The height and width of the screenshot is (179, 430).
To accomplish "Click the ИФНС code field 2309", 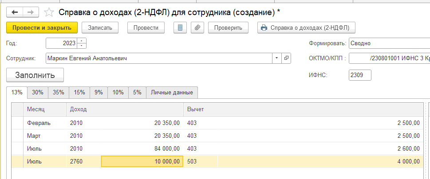I will tap(360, 75).
